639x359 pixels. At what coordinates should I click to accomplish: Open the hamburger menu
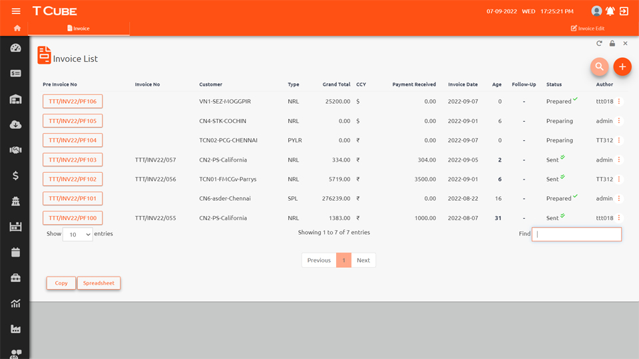(x=16, y=11)
